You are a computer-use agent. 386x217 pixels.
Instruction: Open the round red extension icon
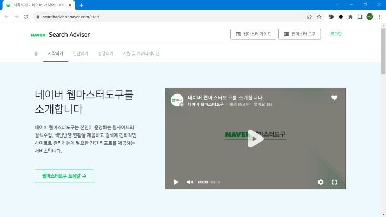[x=331, y=17]
